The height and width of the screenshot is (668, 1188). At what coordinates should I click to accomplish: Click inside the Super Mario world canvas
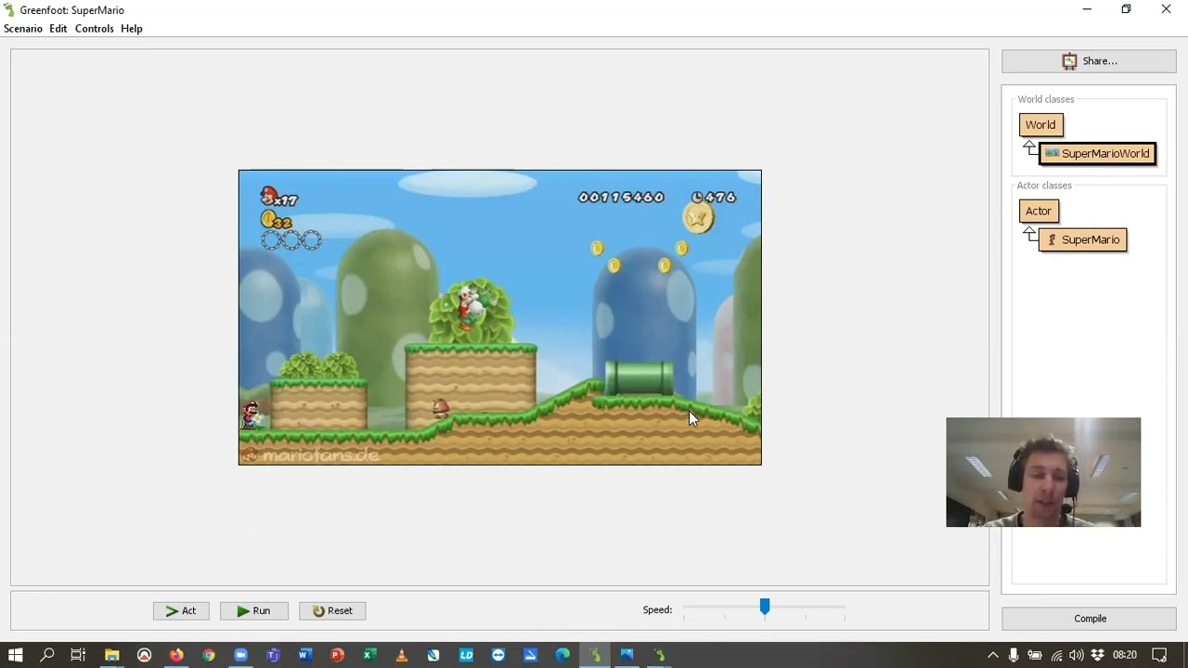[x=499, y=317]
